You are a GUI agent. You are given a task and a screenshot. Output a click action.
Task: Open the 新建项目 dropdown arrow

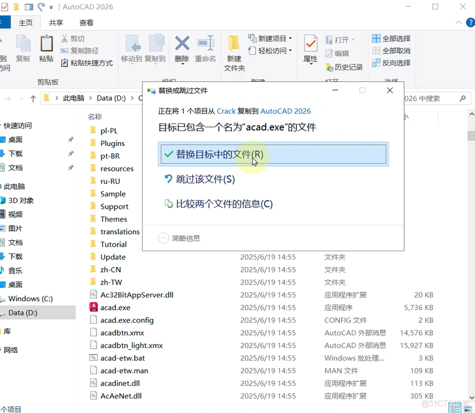290,38
